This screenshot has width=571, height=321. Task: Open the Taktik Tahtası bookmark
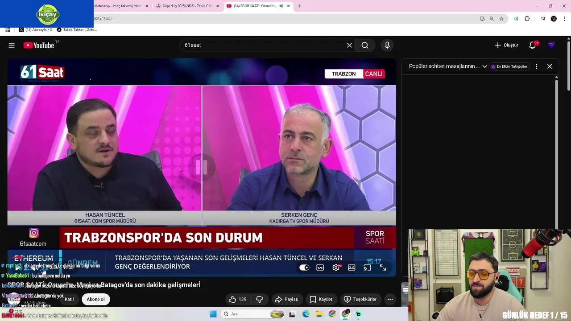[x=77, y=30]
